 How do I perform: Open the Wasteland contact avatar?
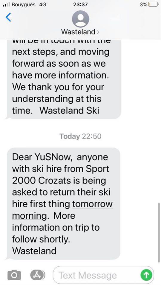click(81, 19)
